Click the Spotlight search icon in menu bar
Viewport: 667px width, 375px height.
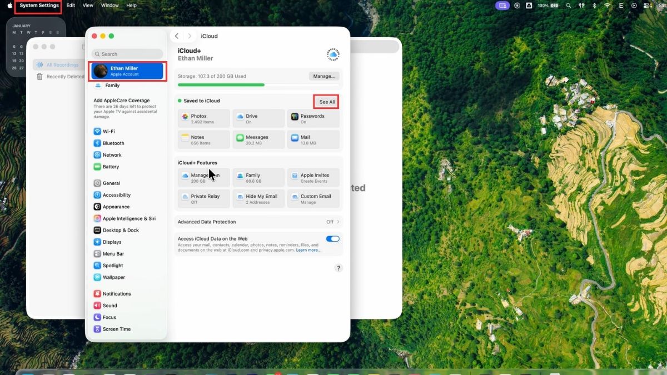568,6
